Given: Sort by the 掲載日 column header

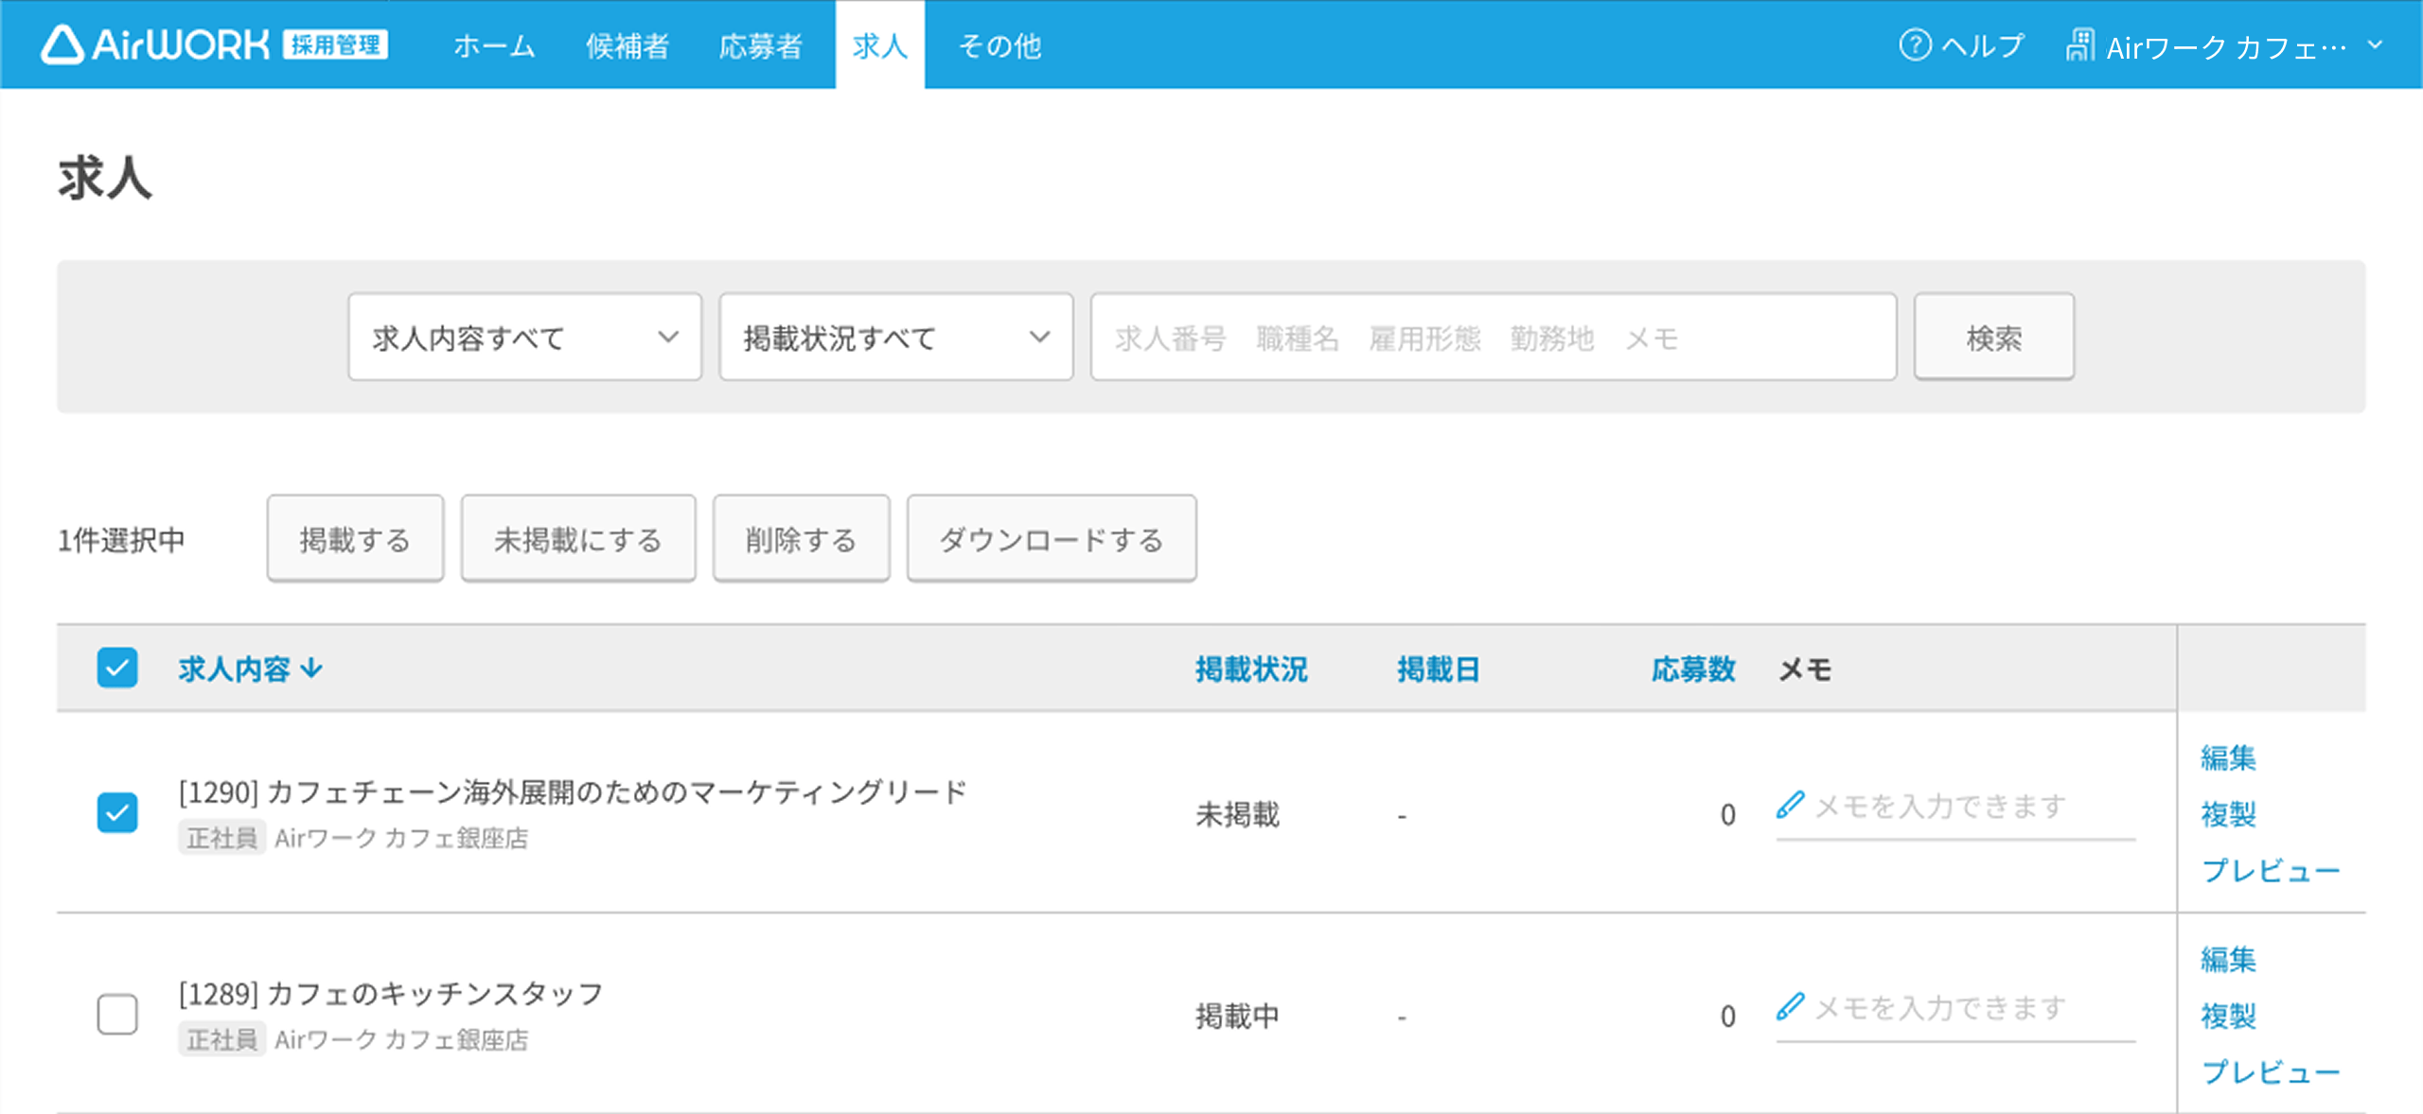Looking at the screenshot, I should coord(1439,669).
